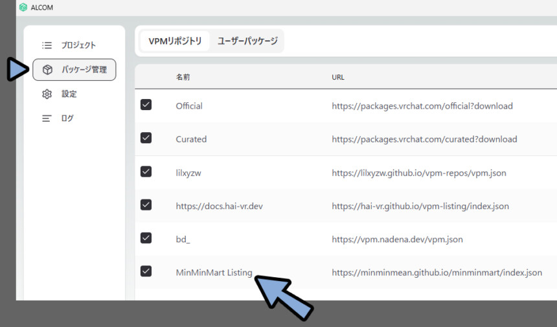This screenshot has height=327, width=557.
Task: Uncheck the Official repository checkbox
Action: tap(146, 105)
